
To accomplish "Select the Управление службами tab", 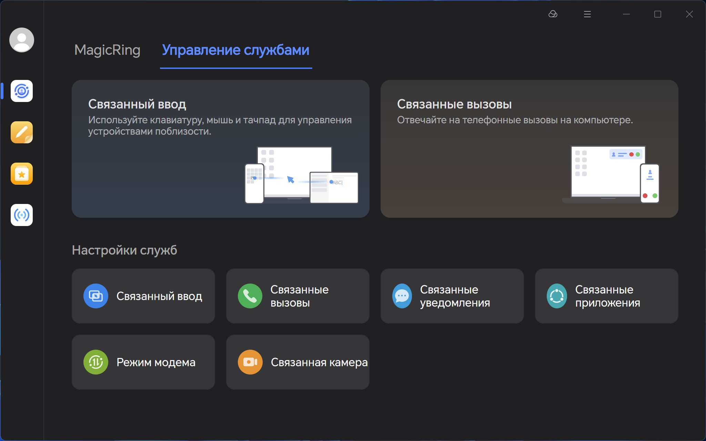I will pyautogui.click(x=236, y=50).
